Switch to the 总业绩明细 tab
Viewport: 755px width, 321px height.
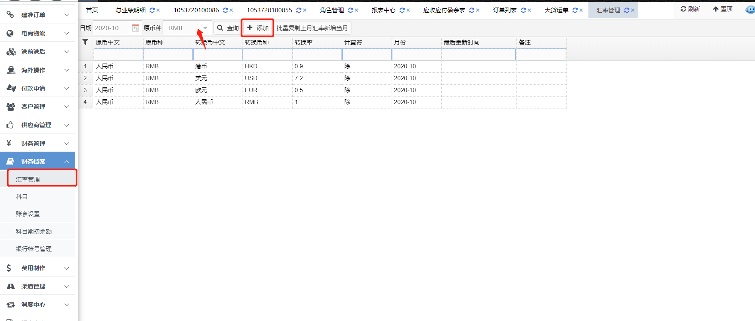(x=130, y=10)
